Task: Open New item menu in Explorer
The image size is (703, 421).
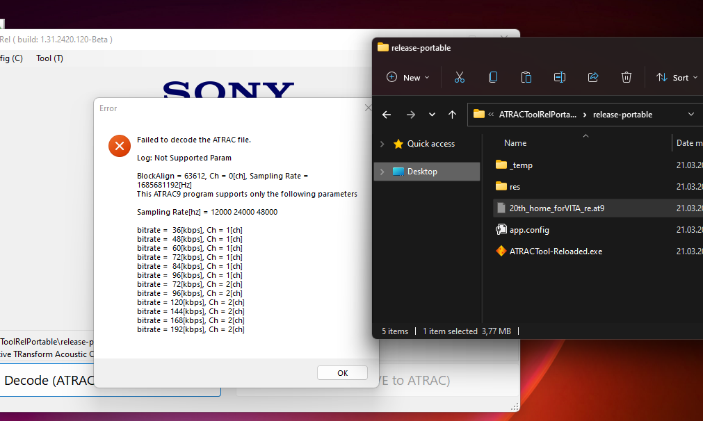Action: coord(408,78)
